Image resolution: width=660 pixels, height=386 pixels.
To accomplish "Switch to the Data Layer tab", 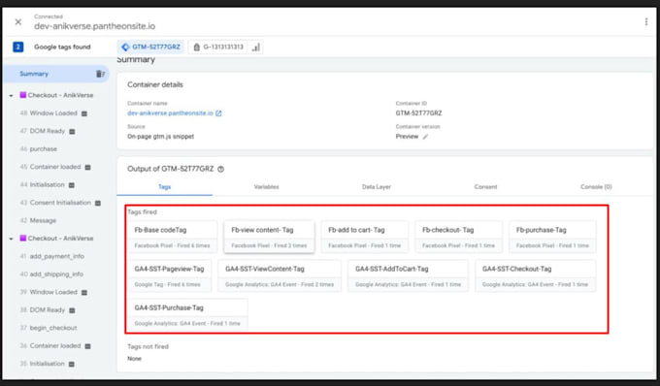I will (x=377, y=187).
